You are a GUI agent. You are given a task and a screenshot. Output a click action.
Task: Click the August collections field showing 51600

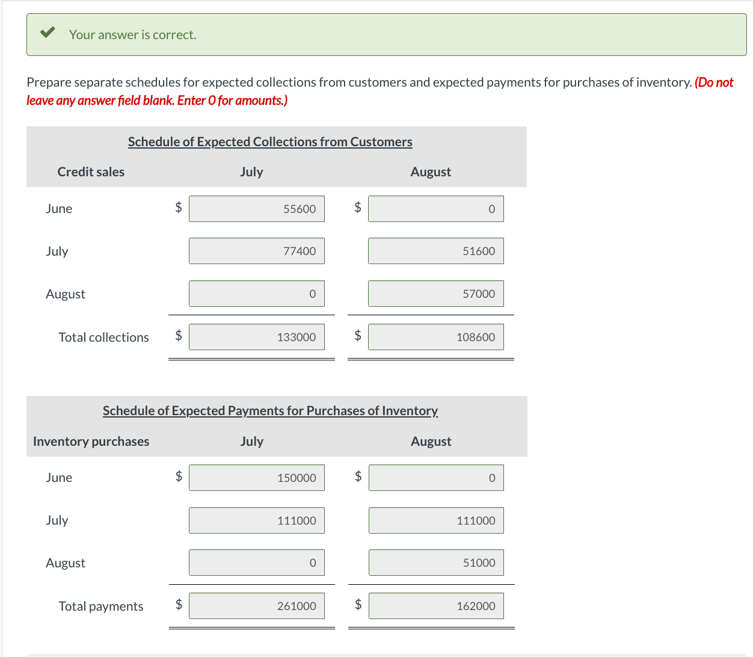(x=435, y=251)
